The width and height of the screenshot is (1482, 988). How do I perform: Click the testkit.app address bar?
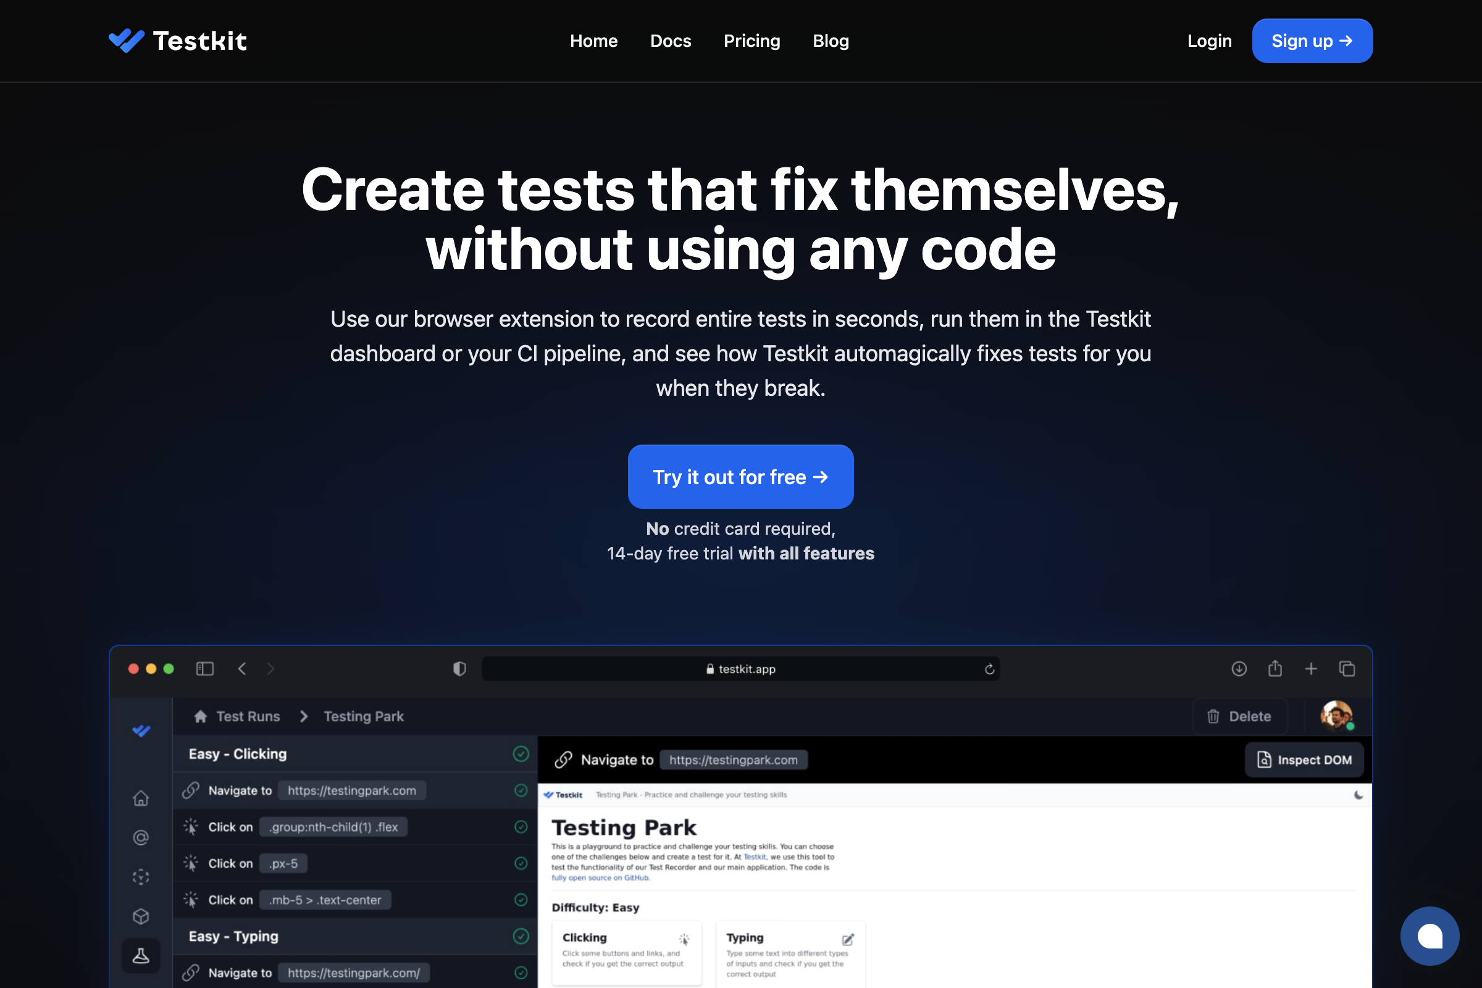(x=742, y=668)
